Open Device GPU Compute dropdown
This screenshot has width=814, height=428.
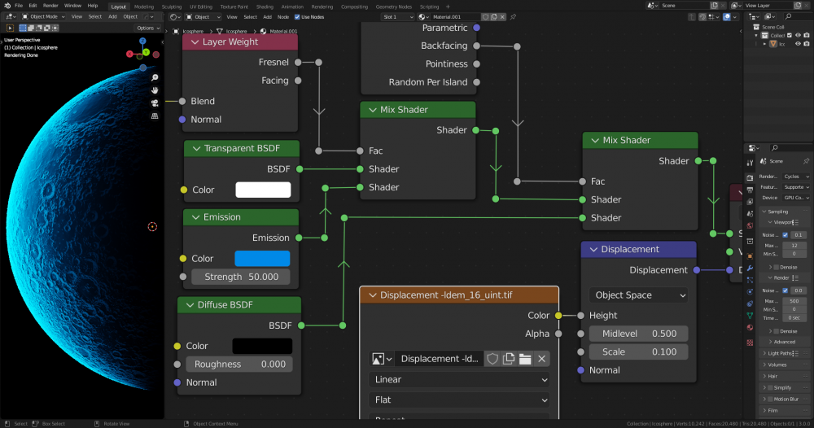(796, 198)
